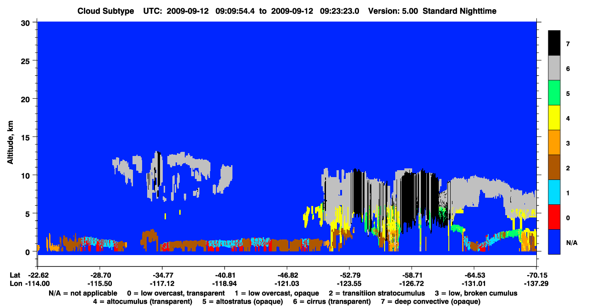Click the legend label 6
Image resolution: width=596 pixels, height=306 pixels.
click(568, 69)
